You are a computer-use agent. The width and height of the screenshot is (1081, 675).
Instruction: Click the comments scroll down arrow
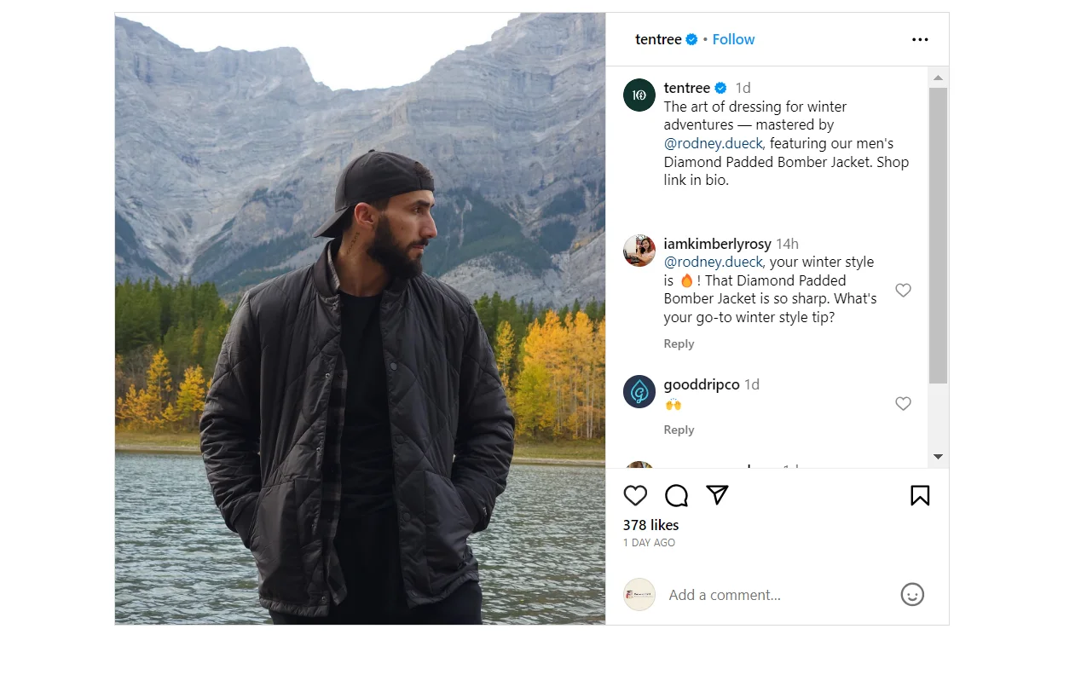click(938, 457)
